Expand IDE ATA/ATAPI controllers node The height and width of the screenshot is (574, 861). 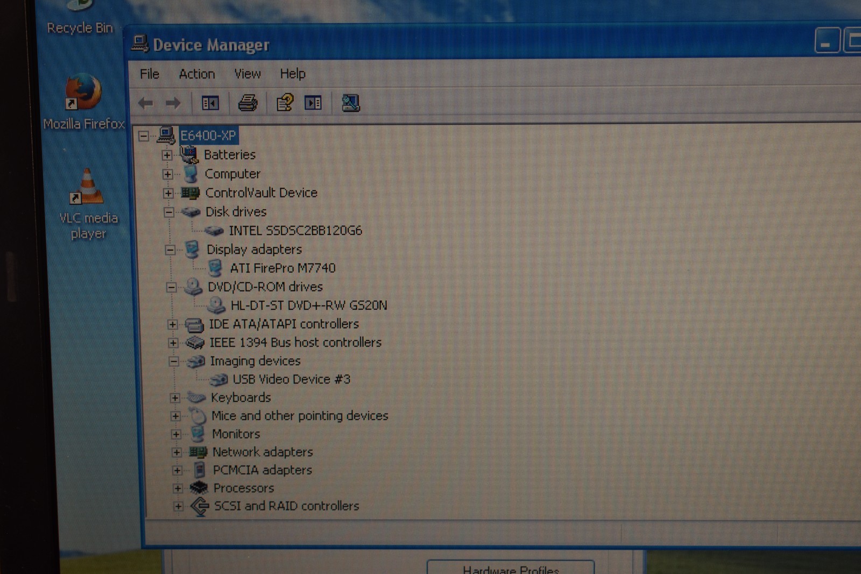[x=172, y=324]
